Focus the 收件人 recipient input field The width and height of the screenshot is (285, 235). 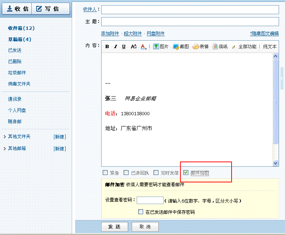(x=190, y=10)
